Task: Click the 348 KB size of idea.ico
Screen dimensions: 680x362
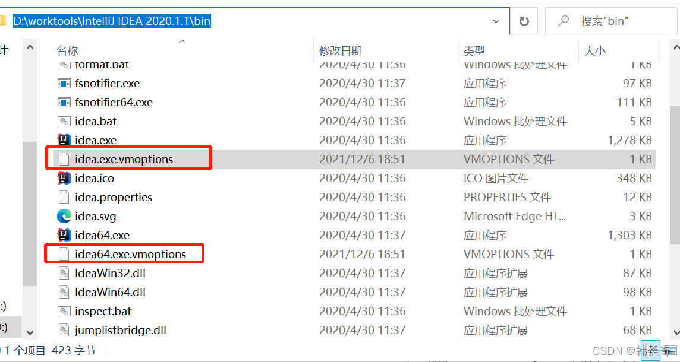Action: pos(634,178)
